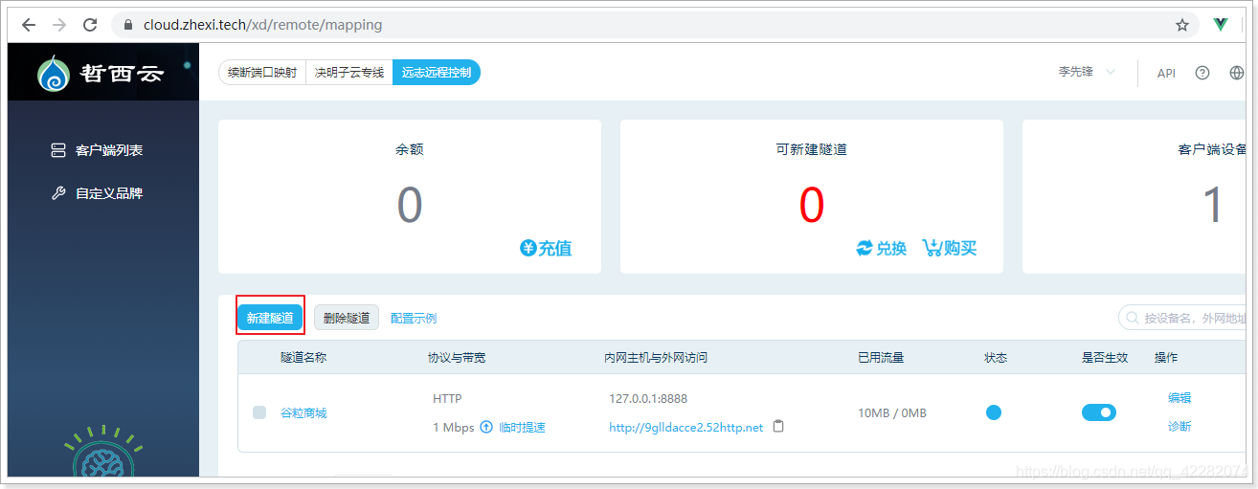
Task: Open the Vue devtools extension icon
Action: coord(1221,25)
